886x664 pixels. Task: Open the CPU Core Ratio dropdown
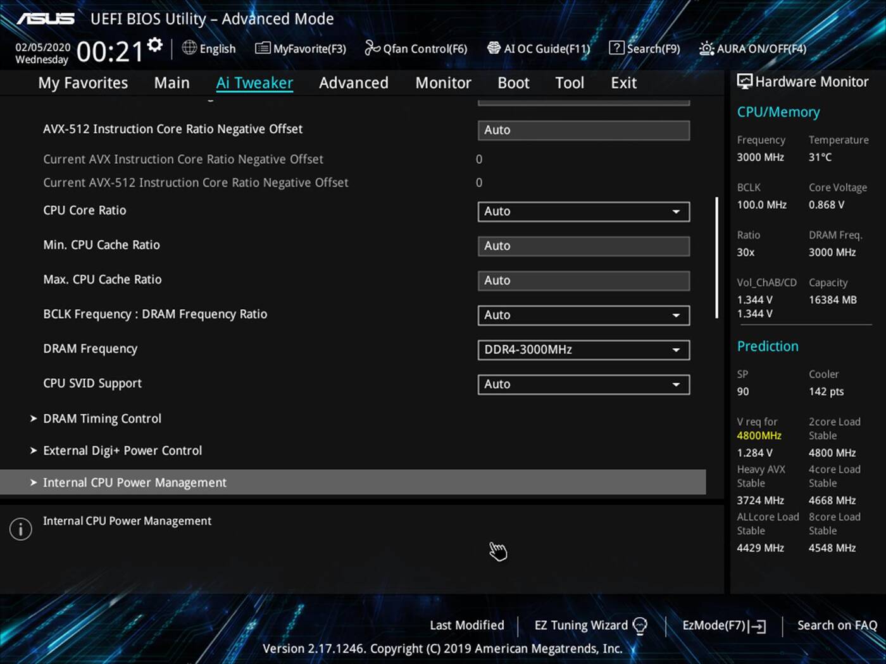[582, 211]
